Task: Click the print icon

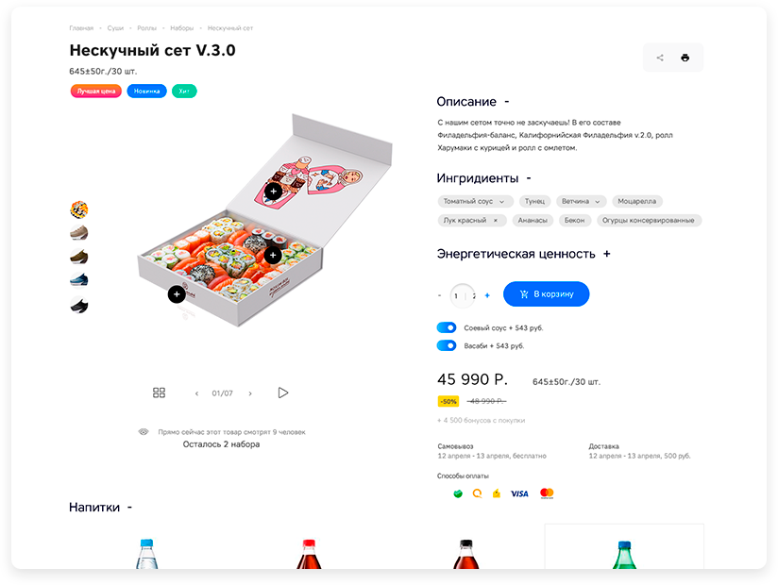Action: click(685, 58)
